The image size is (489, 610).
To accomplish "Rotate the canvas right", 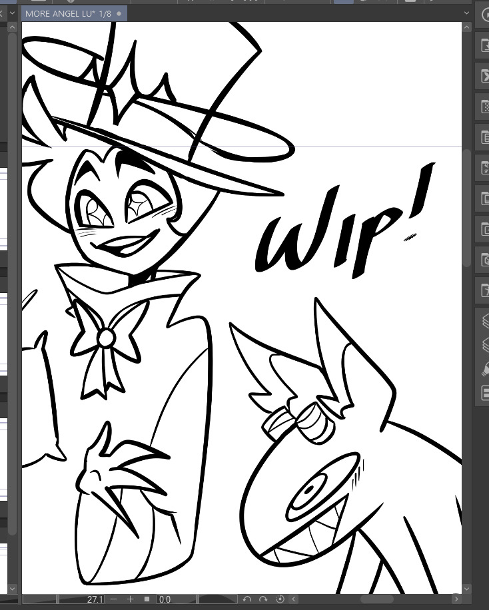I will (x=264, y=599).
